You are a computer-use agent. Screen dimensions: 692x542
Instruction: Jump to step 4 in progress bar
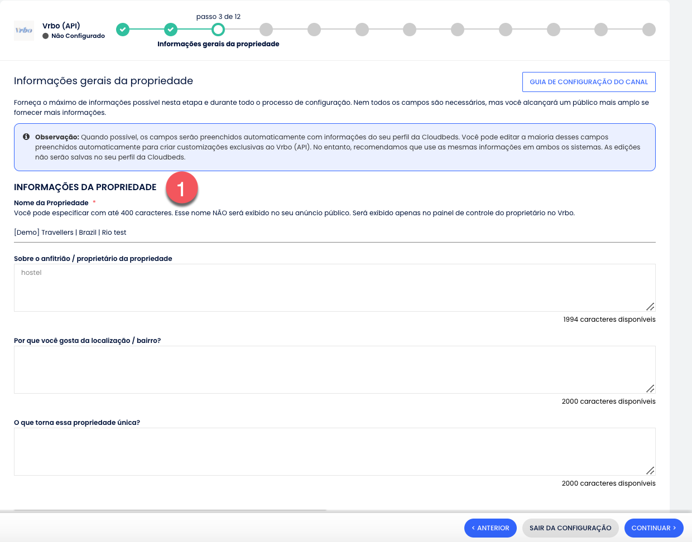(266, 30)
